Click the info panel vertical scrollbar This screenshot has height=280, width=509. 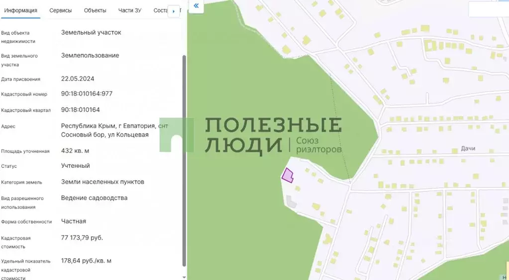click(185, 160)
